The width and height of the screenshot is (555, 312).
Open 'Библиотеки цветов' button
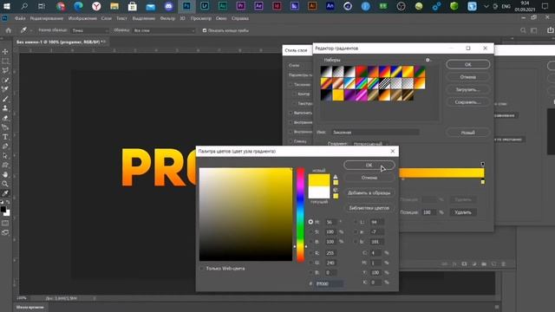point(369,208)
